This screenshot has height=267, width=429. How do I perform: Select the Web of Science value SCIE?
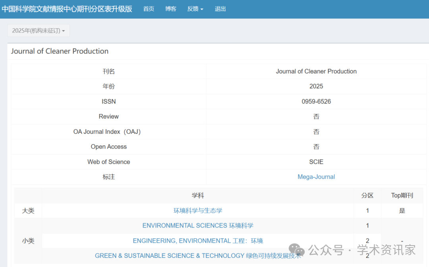point(316,162)
